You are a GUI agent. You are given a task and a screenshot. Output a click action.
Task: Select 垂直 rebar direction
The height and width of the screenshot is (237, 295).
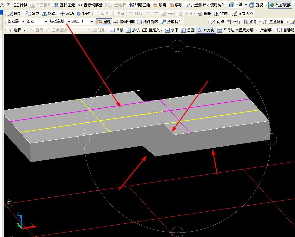click(188, 30)
